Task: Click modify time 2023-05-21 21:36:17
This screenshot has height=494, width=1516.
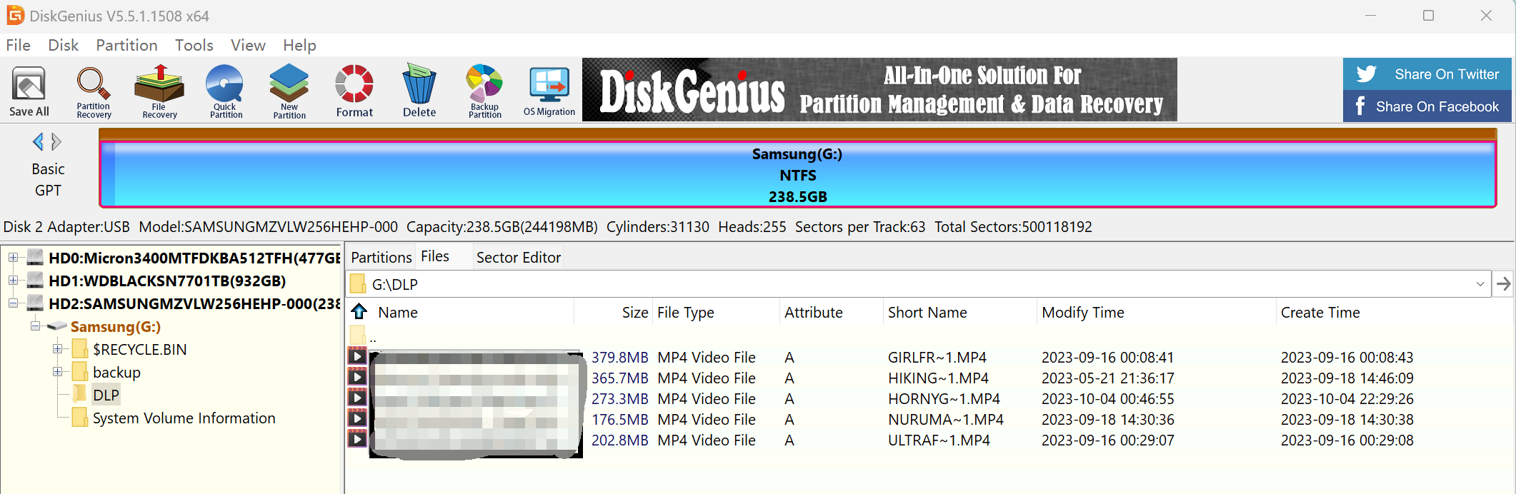Action: [x=1107, y=378]
